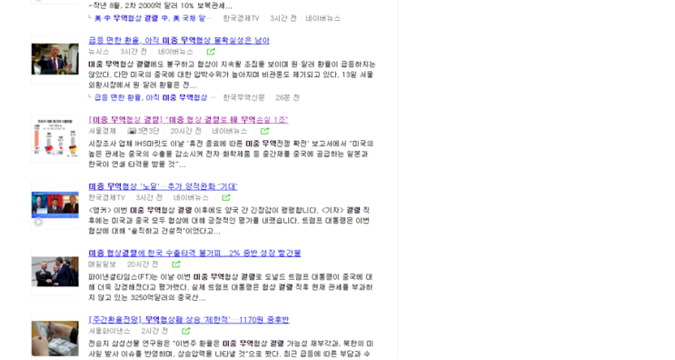Click the newspaper page icon before 3면3단

[x=132, y=131]
